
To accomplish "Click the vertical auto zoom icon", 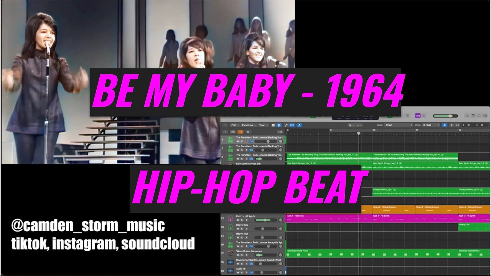I will (452, 125).
